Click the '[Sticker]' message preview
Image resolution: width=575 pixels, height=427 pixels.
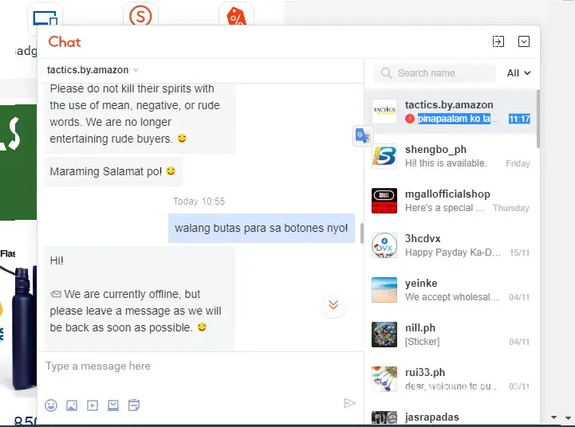(422, 342)
